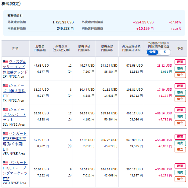Click the 現売 button for FXI
The image size is (188, 188).
(x=180, y=92)
